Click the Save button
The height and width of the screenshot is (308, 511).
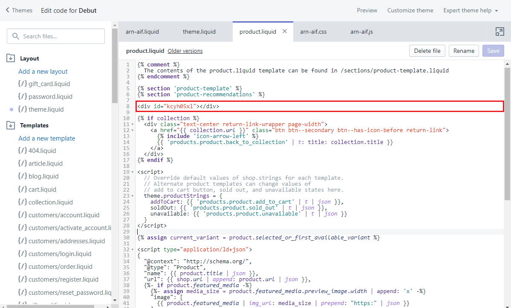pos(493,51)
